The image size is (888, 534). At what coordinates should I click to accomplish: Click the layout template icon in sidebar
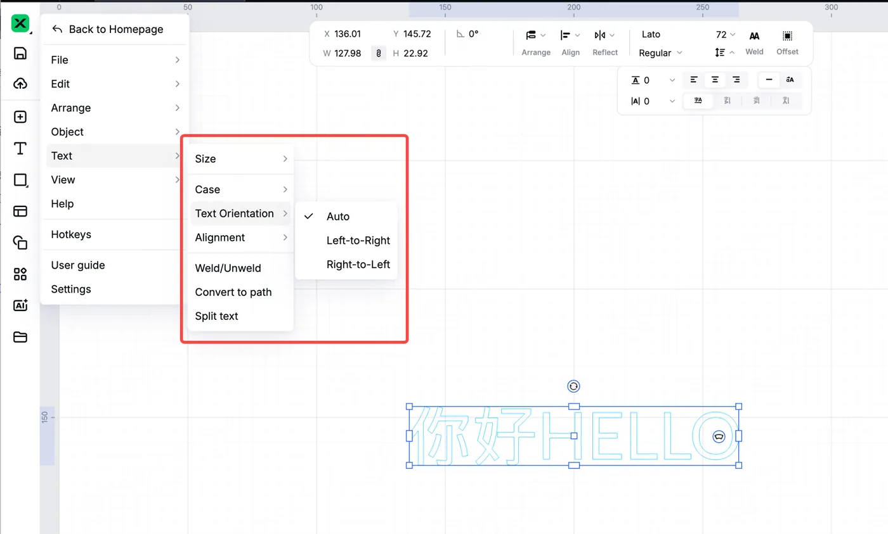[20, 212]
